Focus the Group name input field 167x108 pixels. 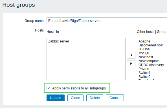[107, 21]
